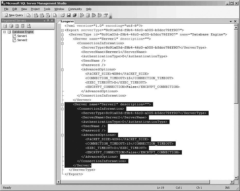Screen dimensions: 240x191
Task: Start an Analysis Services XMLA Query
Action: click(48, 15)
